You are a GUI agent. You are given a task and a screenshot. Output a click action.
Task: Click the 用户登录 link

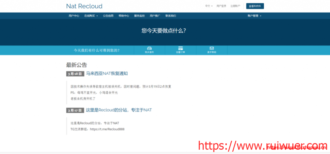click(x=221, y=6)
